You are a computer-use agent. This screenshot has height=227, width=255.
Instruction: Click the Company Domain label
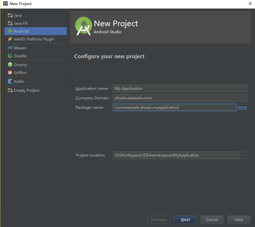click(92, 98)
